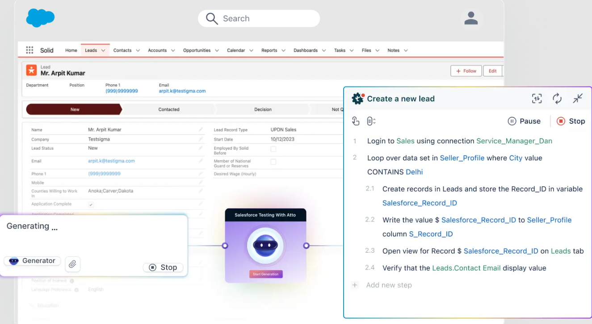Click the paperclip attachment icon
592x324 pixels.
coord(72,264)
